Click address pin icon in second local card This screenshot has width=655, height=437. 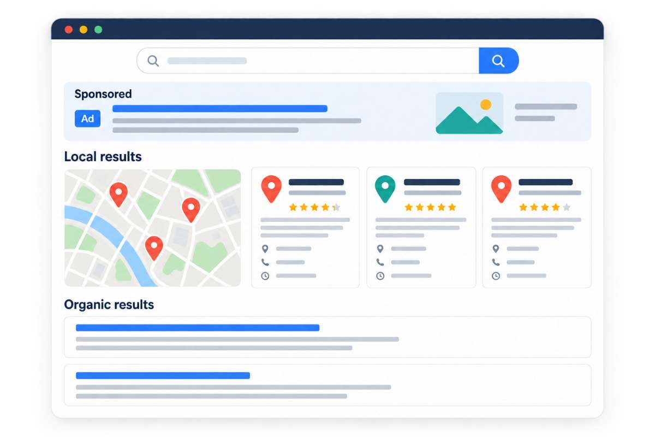coord(380,249)
